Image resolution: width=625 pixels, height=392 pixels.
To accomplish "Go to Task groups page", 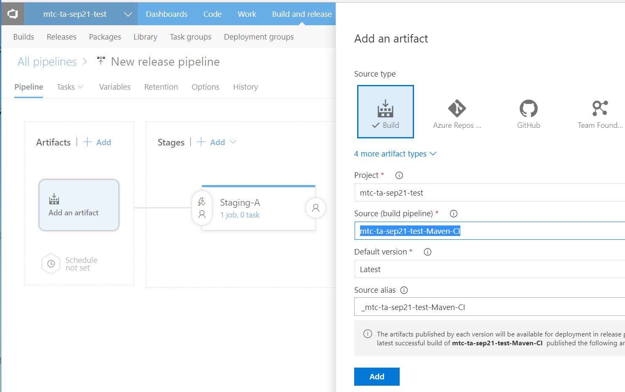I will (190, 37).
